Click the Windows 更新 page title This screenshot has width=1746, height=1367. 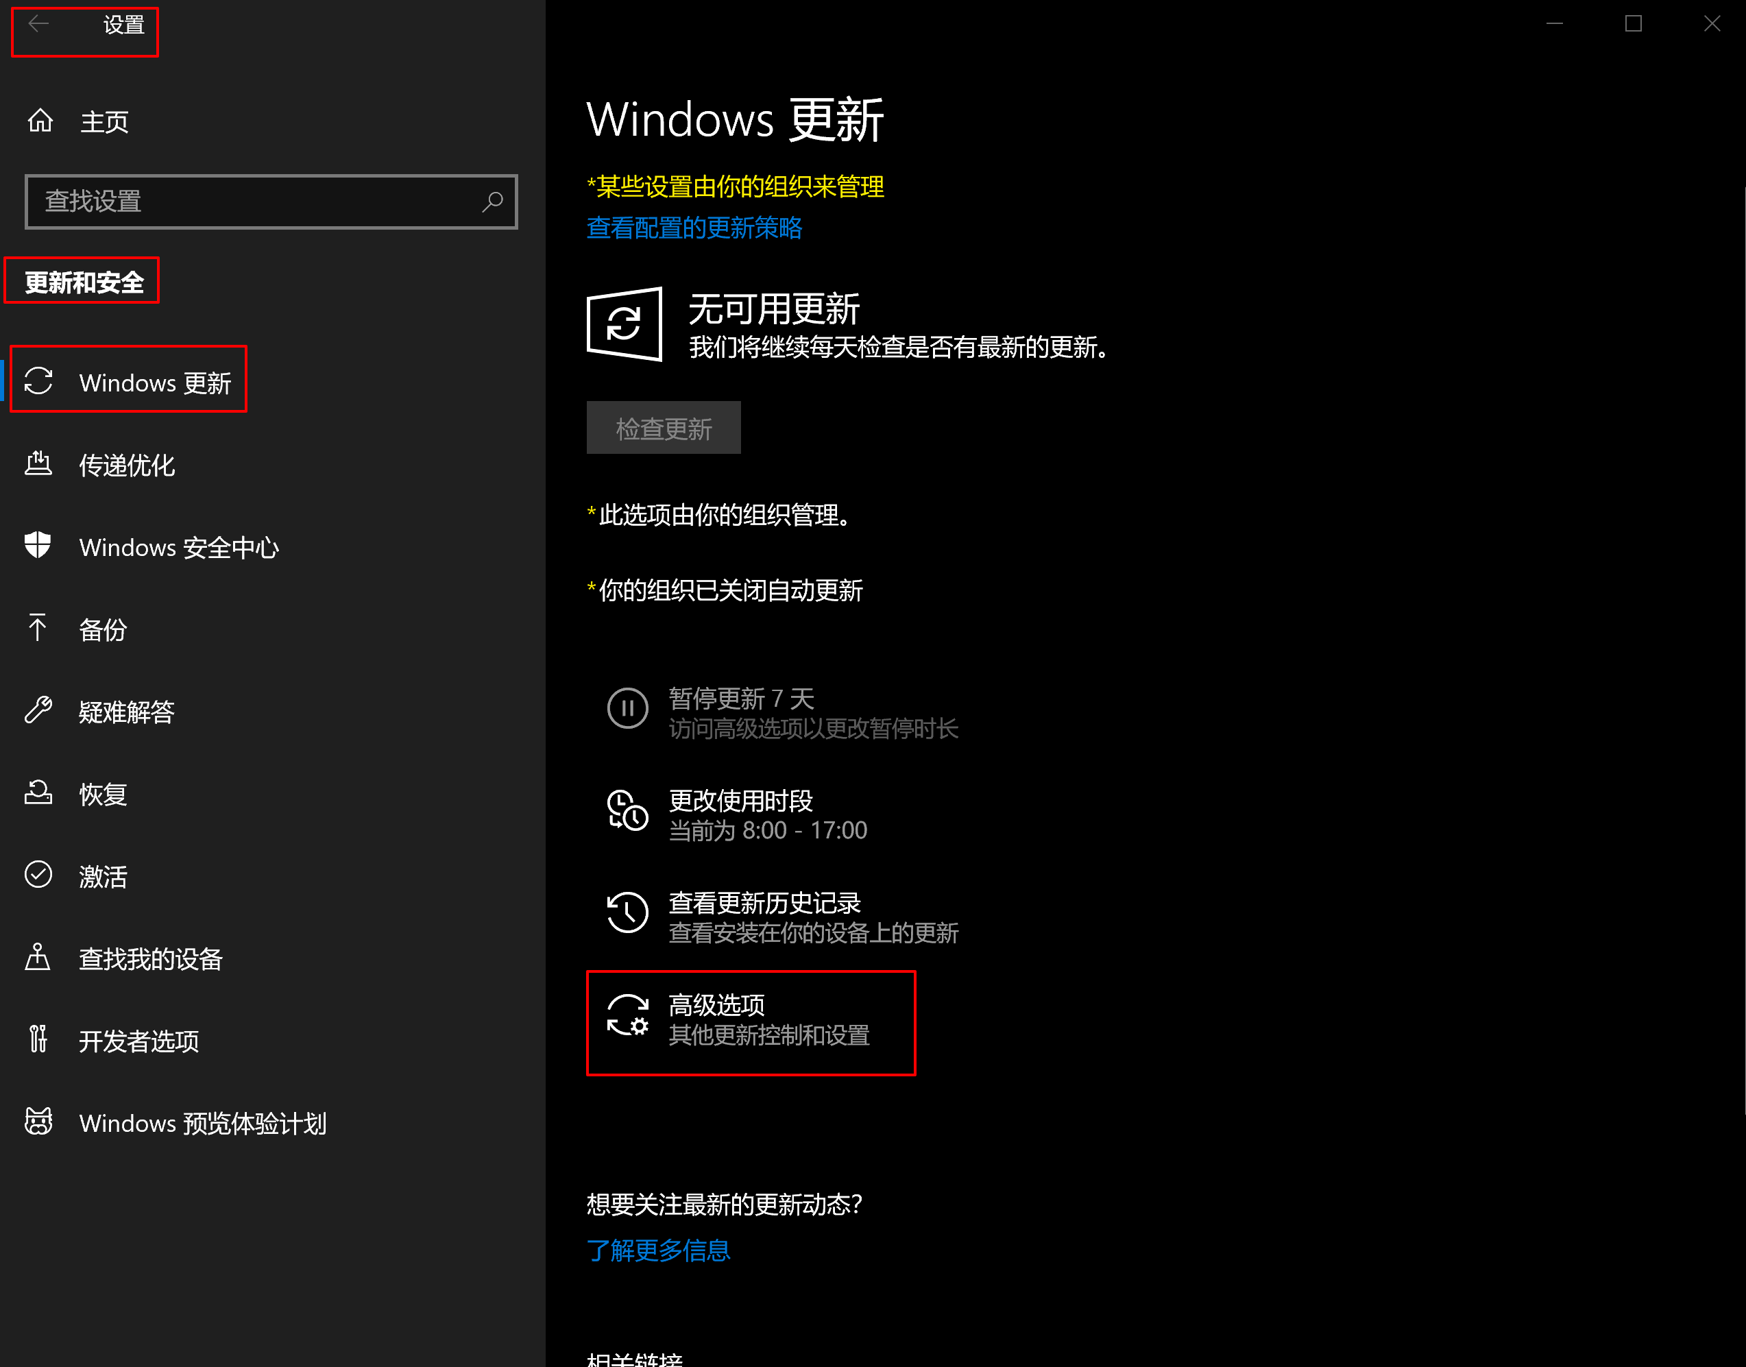pos(735,119)
